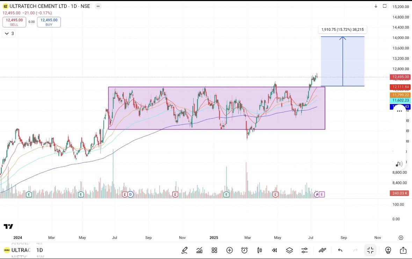Screen dimensions: 412x259
Task: Expand the collapsed 3 indicators legend
Action: 9,34
